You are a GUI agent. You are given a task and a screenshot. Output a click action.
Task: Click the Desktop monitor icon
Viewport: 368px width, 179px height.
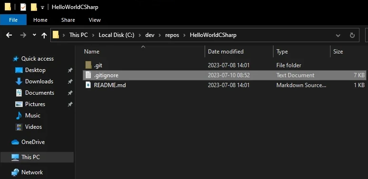(x=19, y=70)
